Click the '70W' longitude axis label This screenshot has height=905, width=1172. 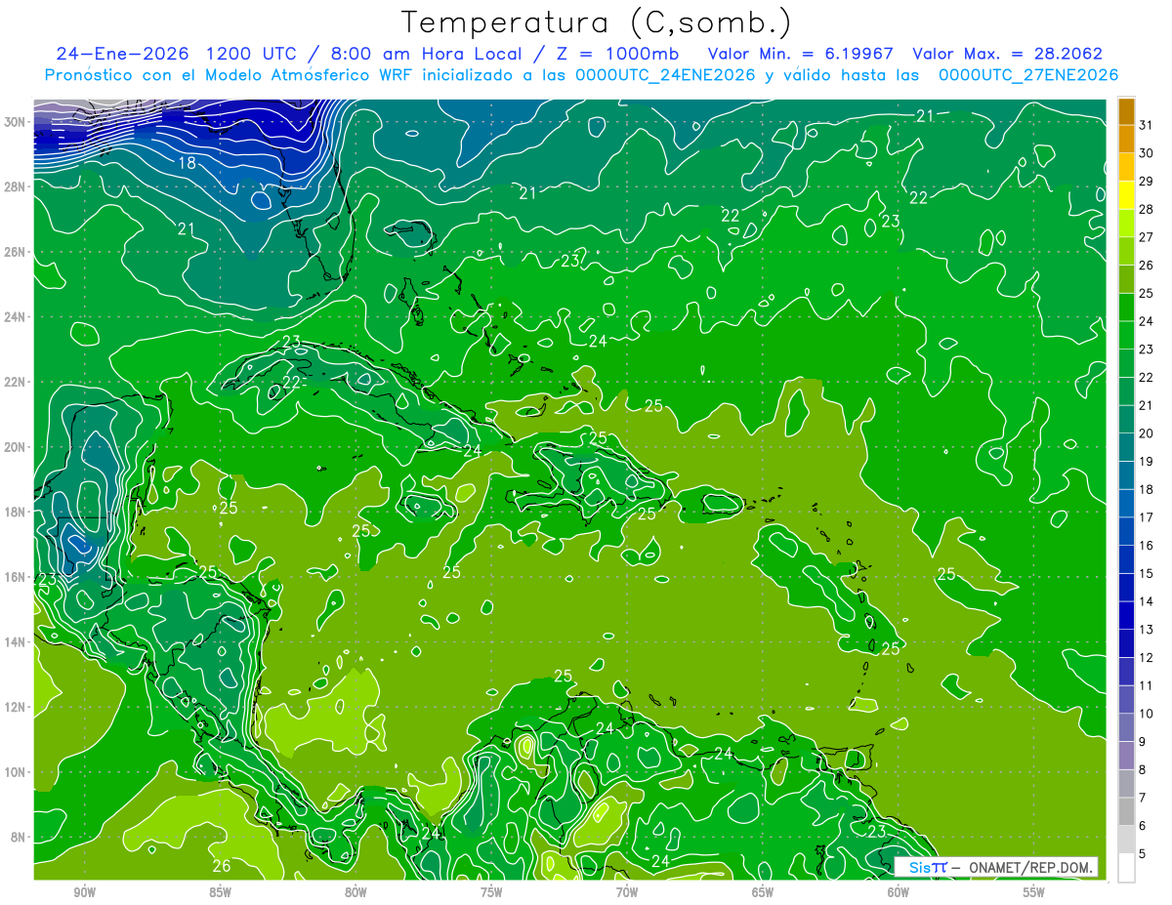click(x=627, y=892)
